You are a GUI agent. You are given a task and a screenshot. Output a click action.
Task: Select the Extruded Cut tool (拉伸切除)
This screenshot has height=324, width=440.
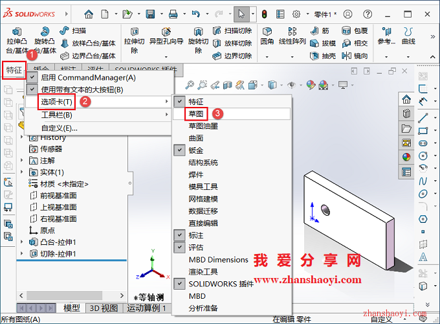[x=135, y=40]
